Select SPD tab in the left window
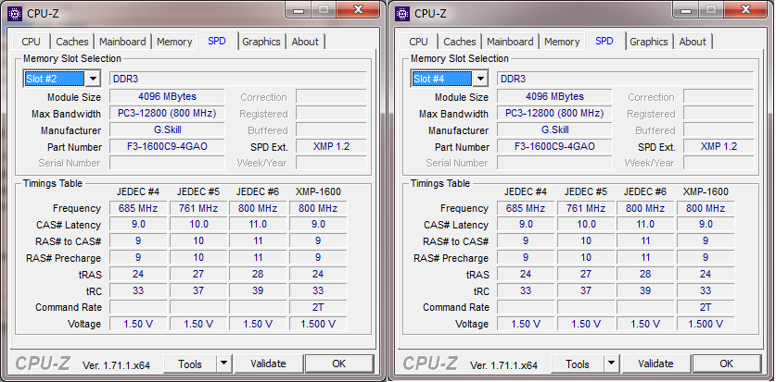The height and width of the screenshot is (382, 776). (217, 41)
